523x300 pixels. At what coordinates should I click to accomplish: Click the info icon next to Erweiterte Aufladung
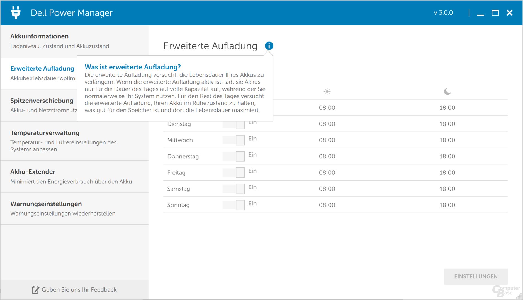(269, 46)
